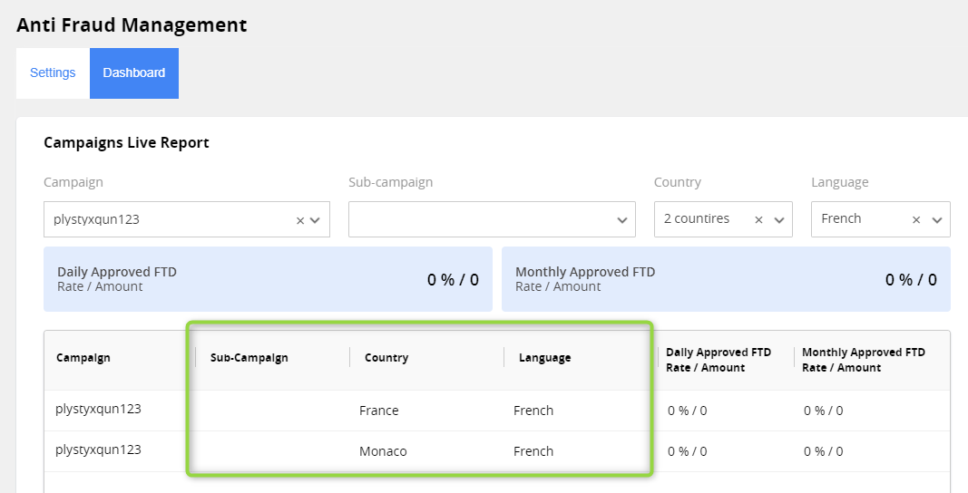Clear the 2 countires country filter
This screenshot has height=493, width=968.
[758, 219]
